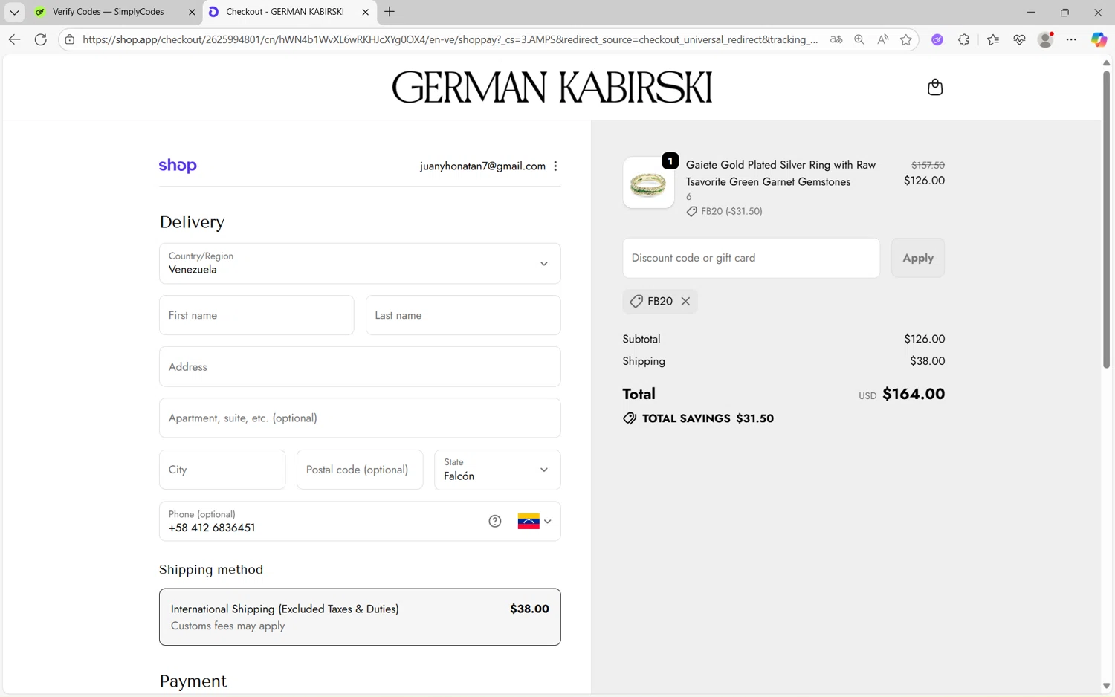Open browser Extensions puzzle icon
1115x697 pixels.
[x=964, y=40]
